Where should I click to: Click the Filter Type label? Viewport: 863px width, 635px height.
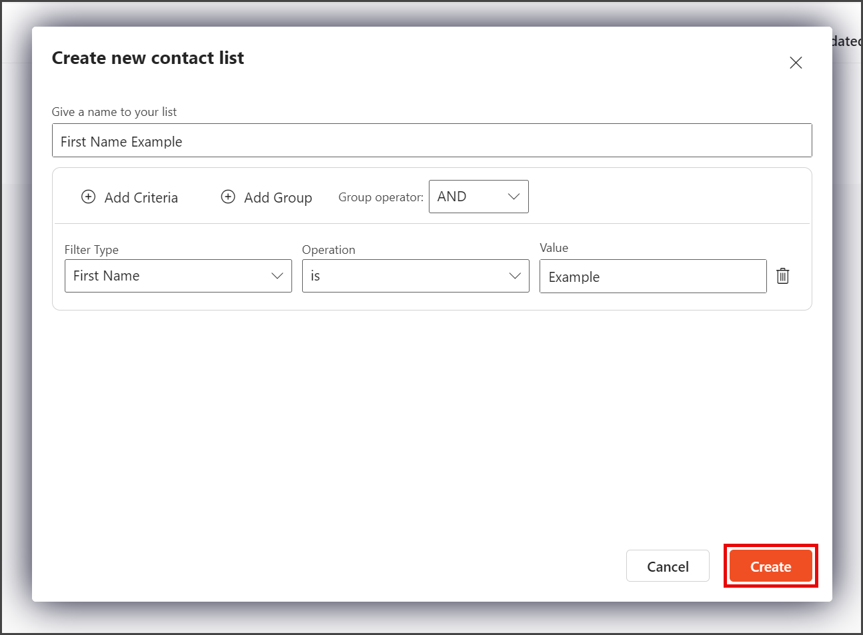tap(91, 250)
